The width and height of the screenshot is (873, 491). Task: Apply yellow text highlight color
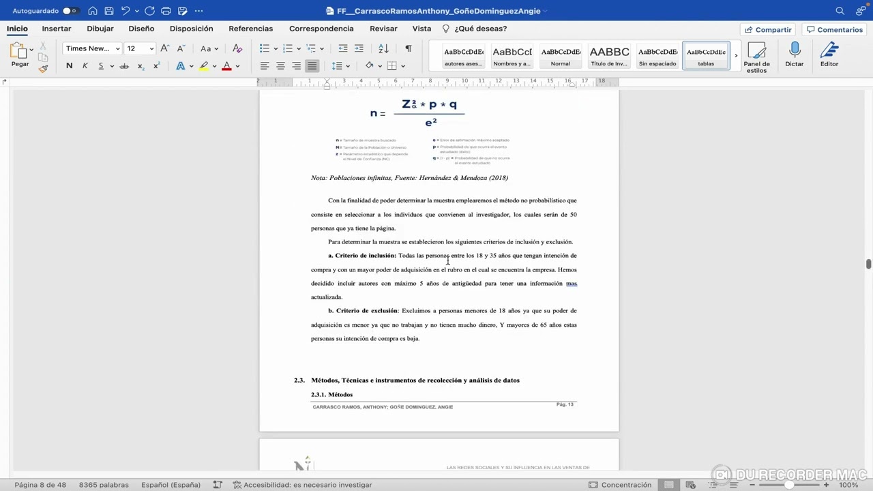tap(204, 66)
